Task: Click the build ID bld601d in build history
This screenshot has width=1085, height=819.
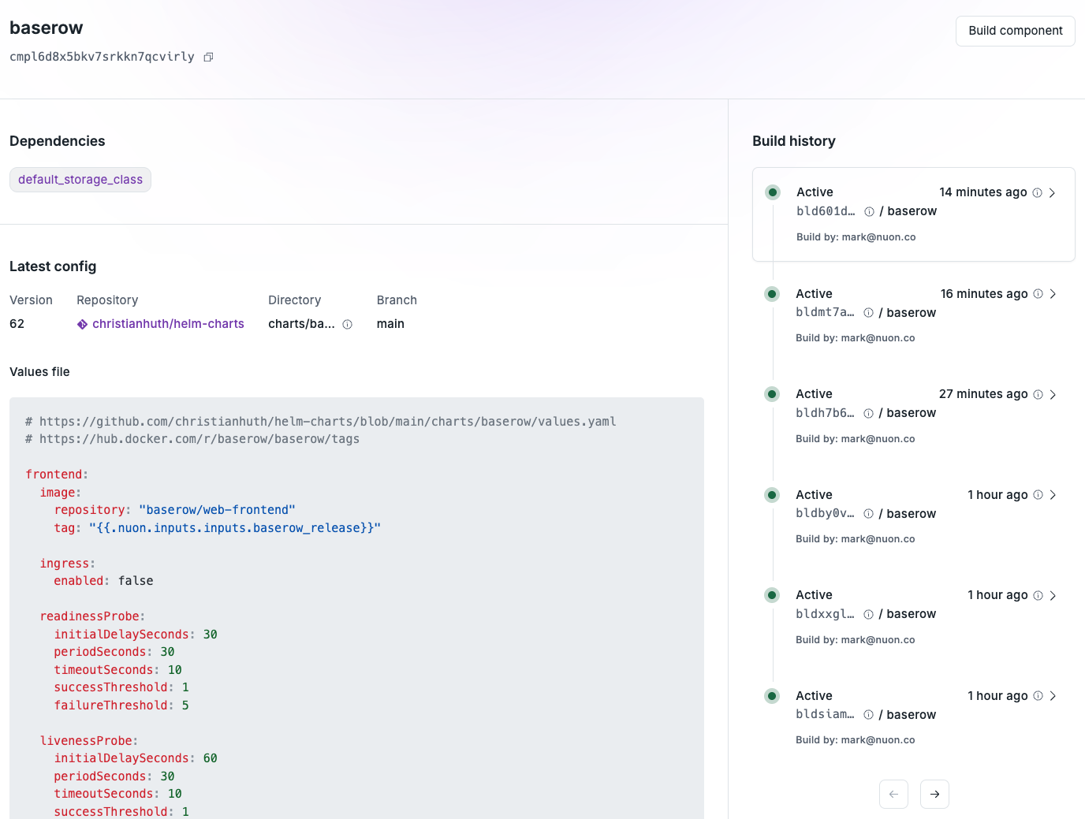Action: pos(825,211)
